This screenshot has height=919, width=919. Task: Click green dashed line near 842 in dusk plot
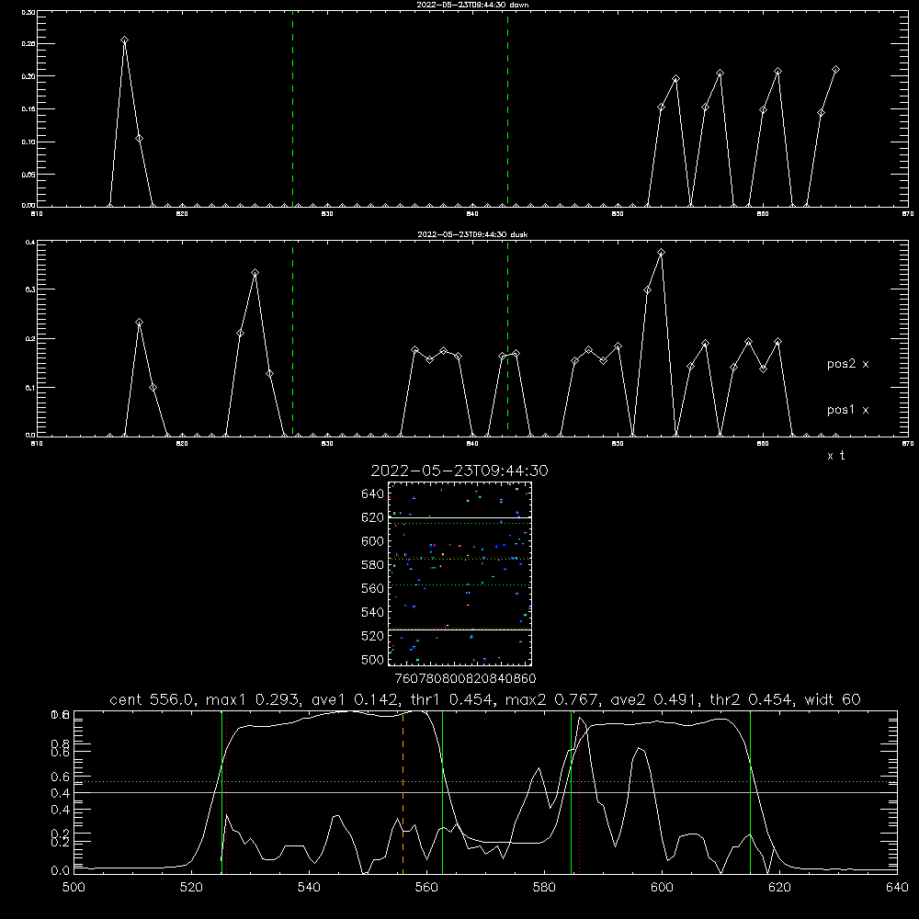click(x=507, y=338)
